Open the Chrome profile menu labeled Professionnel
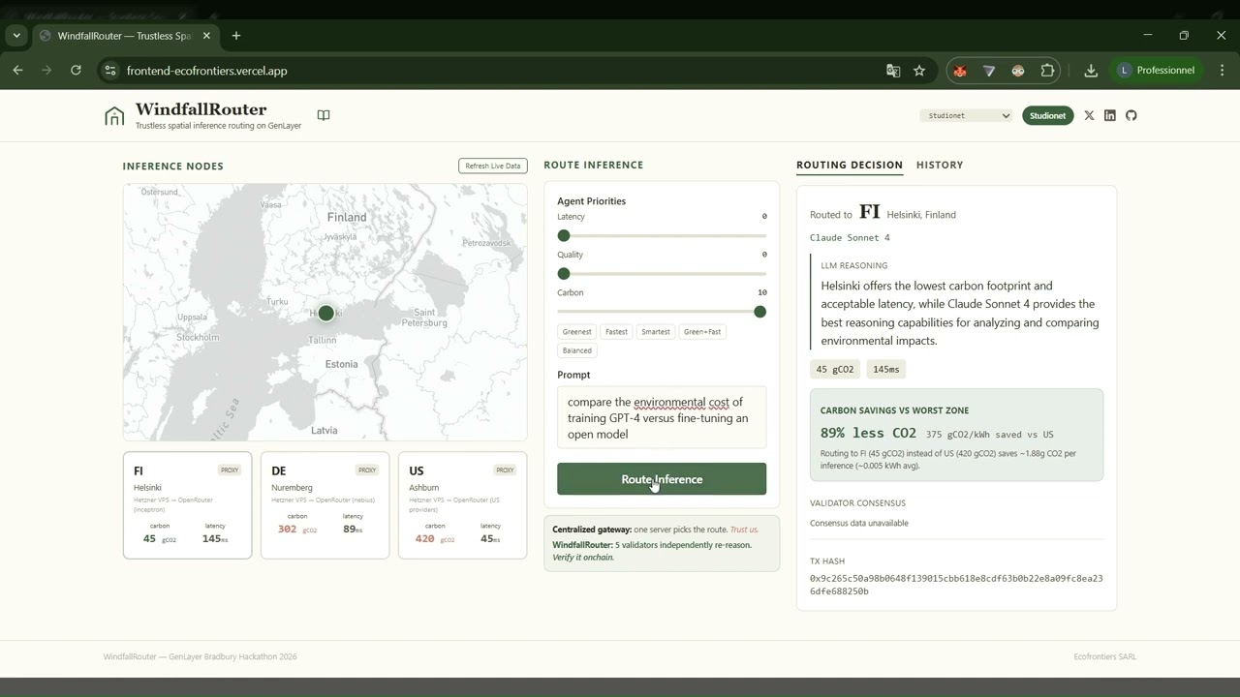Viewport: 1240px width, 697px height. [x=1157, y=70]
